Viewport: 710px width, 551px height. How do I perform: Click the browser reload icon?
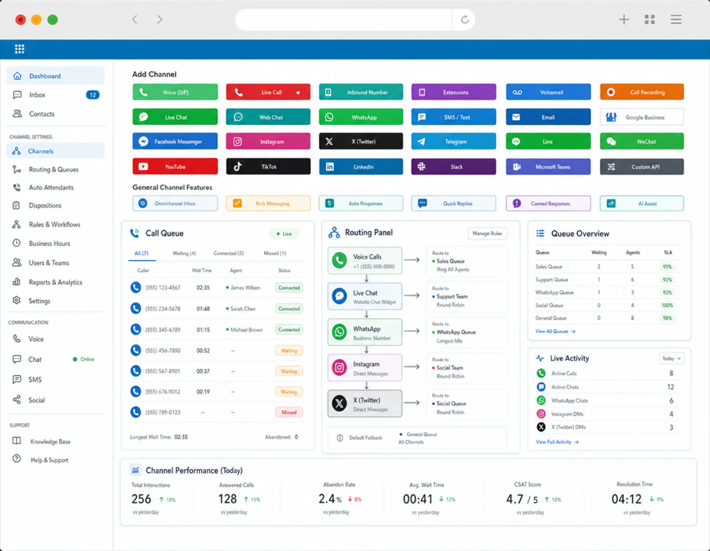point(465,20)
